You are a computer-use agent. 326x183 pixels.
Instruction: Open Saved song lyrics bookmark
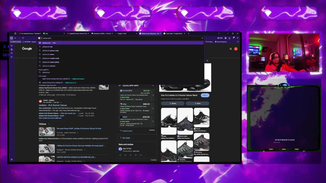[x=221, y=42]
